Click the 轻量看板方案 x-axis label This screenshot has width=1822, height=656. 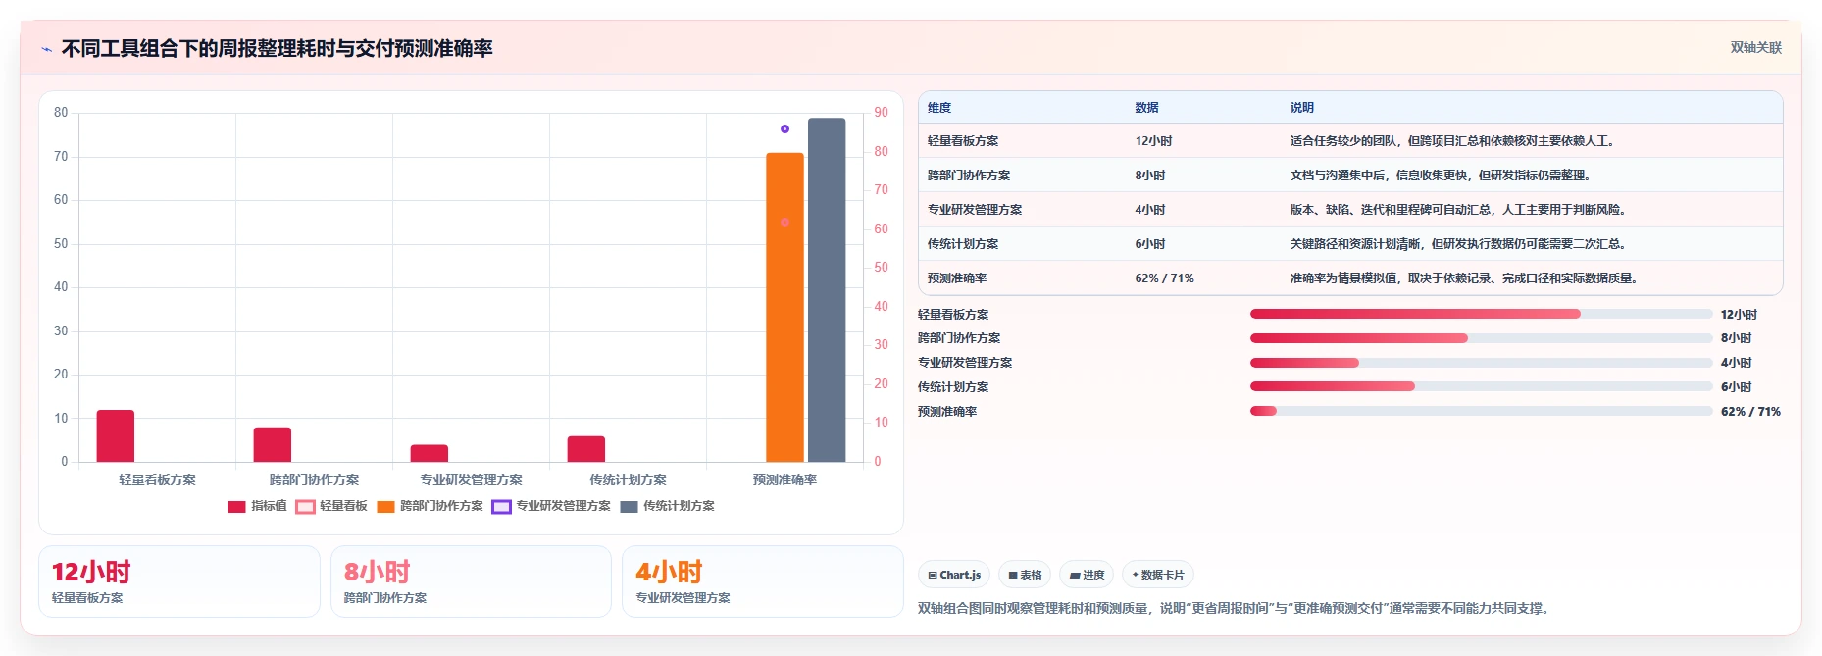(157, 479)
